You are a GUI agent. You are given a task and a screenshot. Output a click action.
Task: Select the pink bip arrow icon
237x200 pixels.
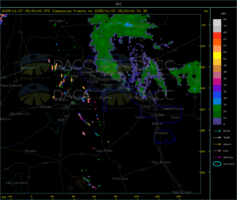pyautogui.click(x=217, y=151)
